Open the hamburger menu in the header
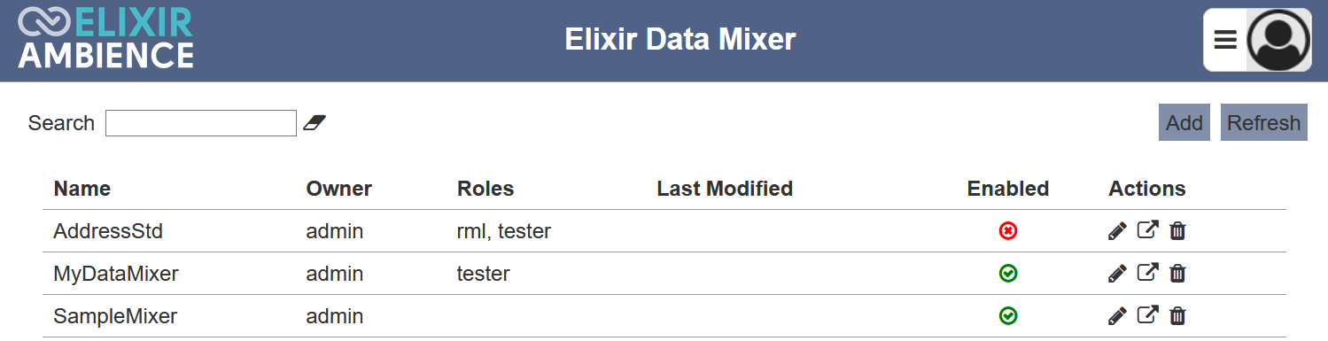 coord(1225,40)
